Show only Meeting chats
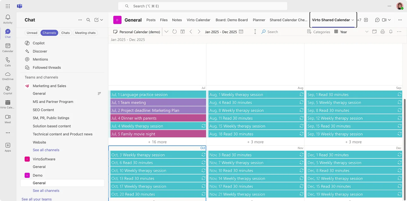Viewport: 407px width, 201px height. point(85,33)
